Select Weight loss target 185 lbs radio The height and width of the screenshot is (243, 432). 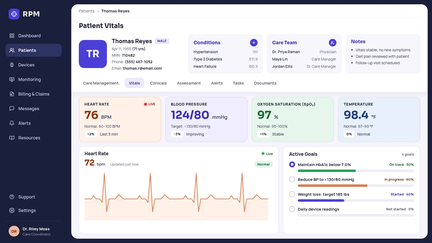tap(292, 194)
